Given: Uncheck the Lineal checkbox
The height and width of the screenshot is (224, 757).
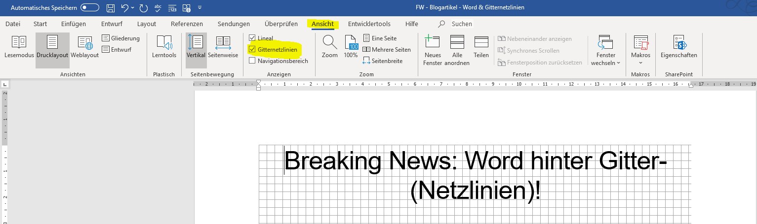Looking at the screenshot, I should tap(252, 38).
